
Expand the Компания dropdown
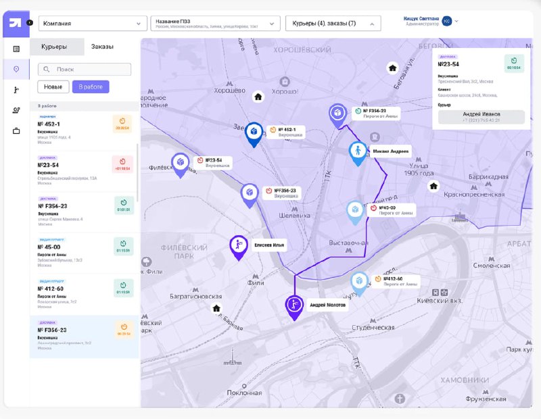tap(93, 24)
